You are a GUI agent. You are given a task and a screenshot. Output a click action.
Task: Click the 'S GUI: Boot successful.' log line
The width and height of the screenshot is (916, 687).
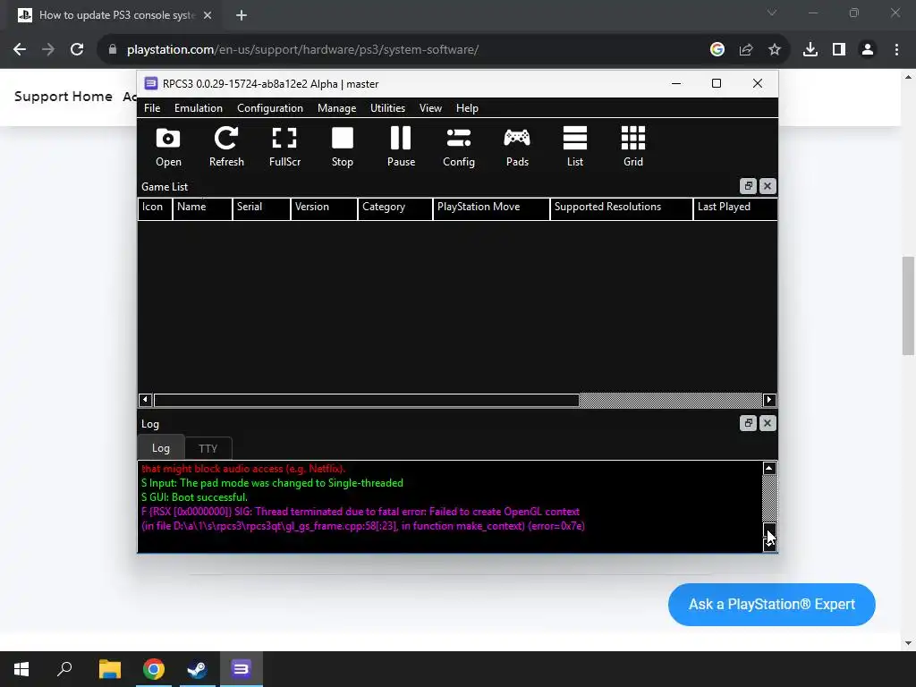194,497
